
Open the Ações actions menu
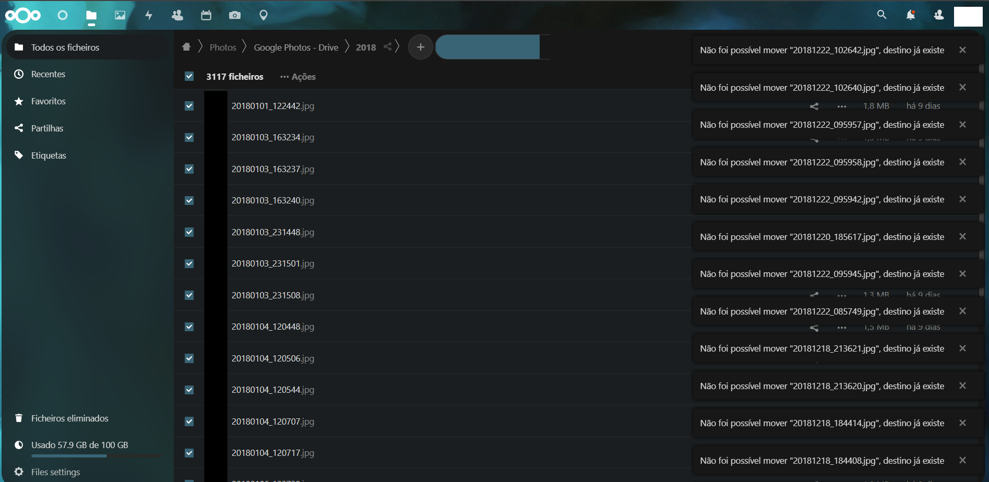point(298,77)
